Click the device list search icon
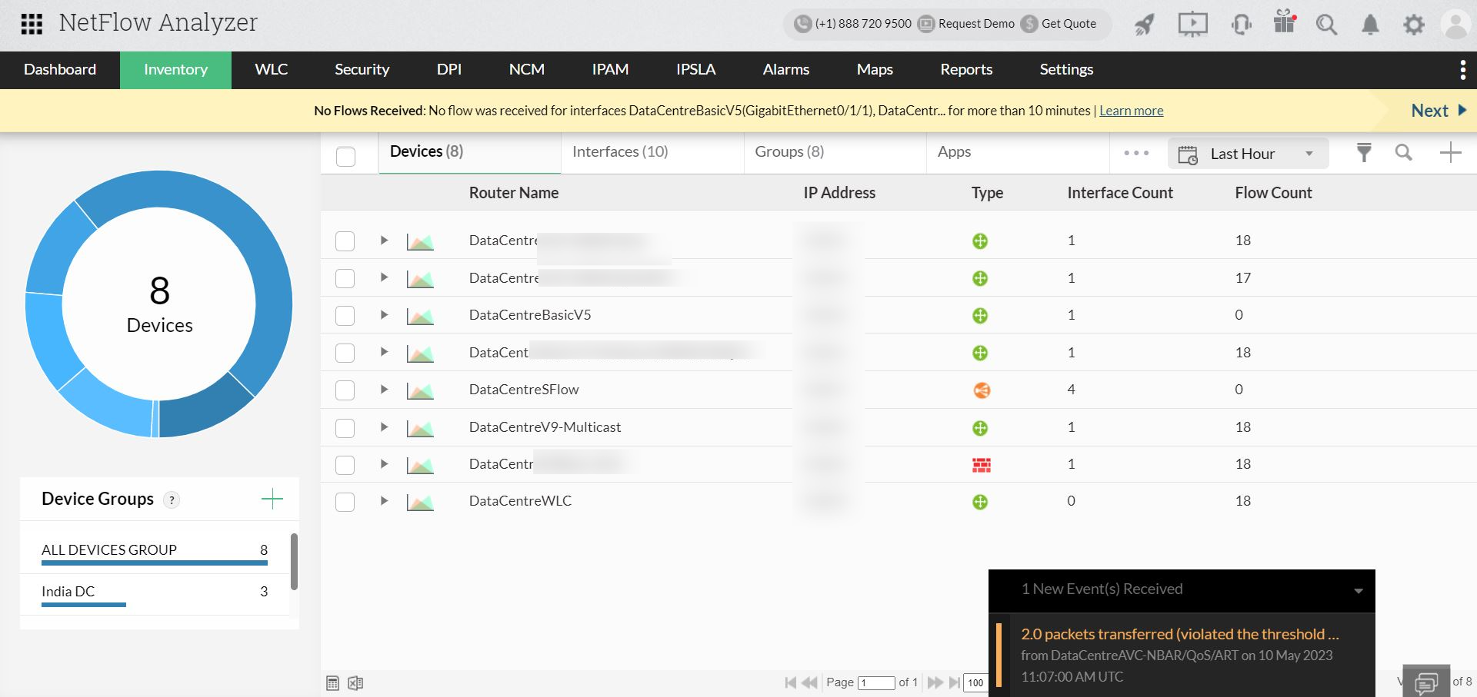Image resolution: width=1477 pixels, height=697 pixels. pos(1404,153)
